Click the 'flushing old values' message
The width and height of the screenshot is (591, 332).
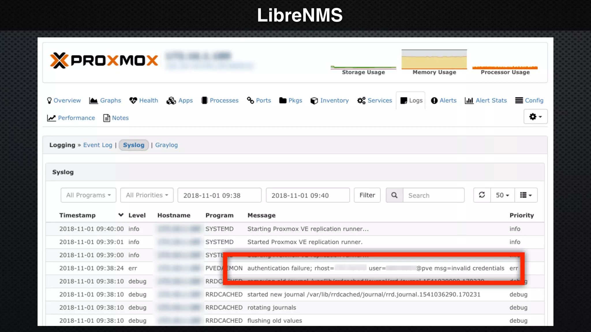click(x=275, y=321)
